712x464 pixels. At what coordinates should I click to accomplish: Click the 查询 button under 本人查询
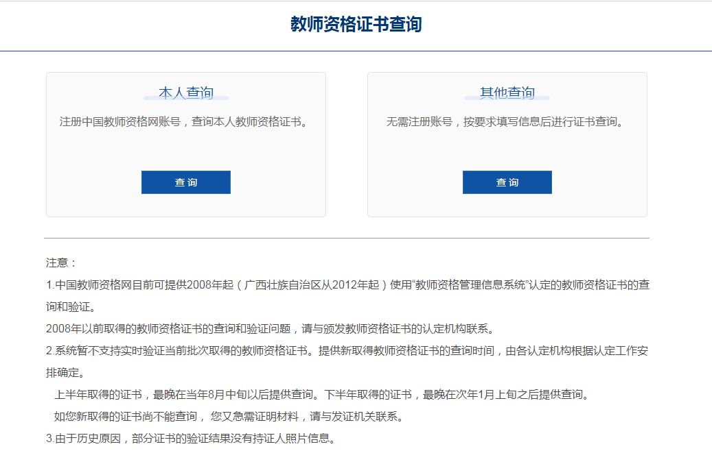[x=185, y=182]
